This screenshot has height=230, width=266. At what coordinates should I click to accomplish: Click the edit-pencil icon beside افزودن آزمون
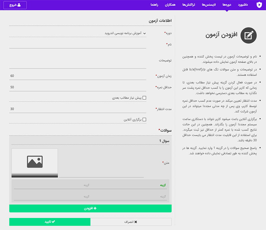point(248,35)
